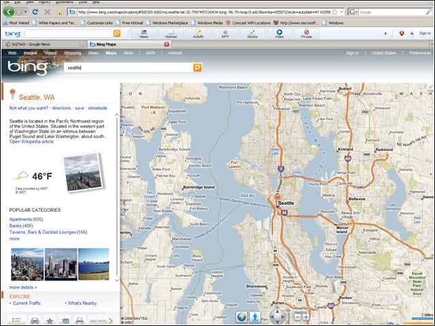Open Video from the Bing toolbar
The image size is (435, 326).
(x=279, y=34)
